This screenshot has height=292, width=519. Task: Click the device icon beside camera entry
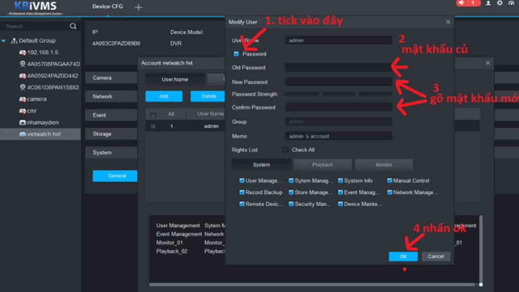(x=23, y=99)
